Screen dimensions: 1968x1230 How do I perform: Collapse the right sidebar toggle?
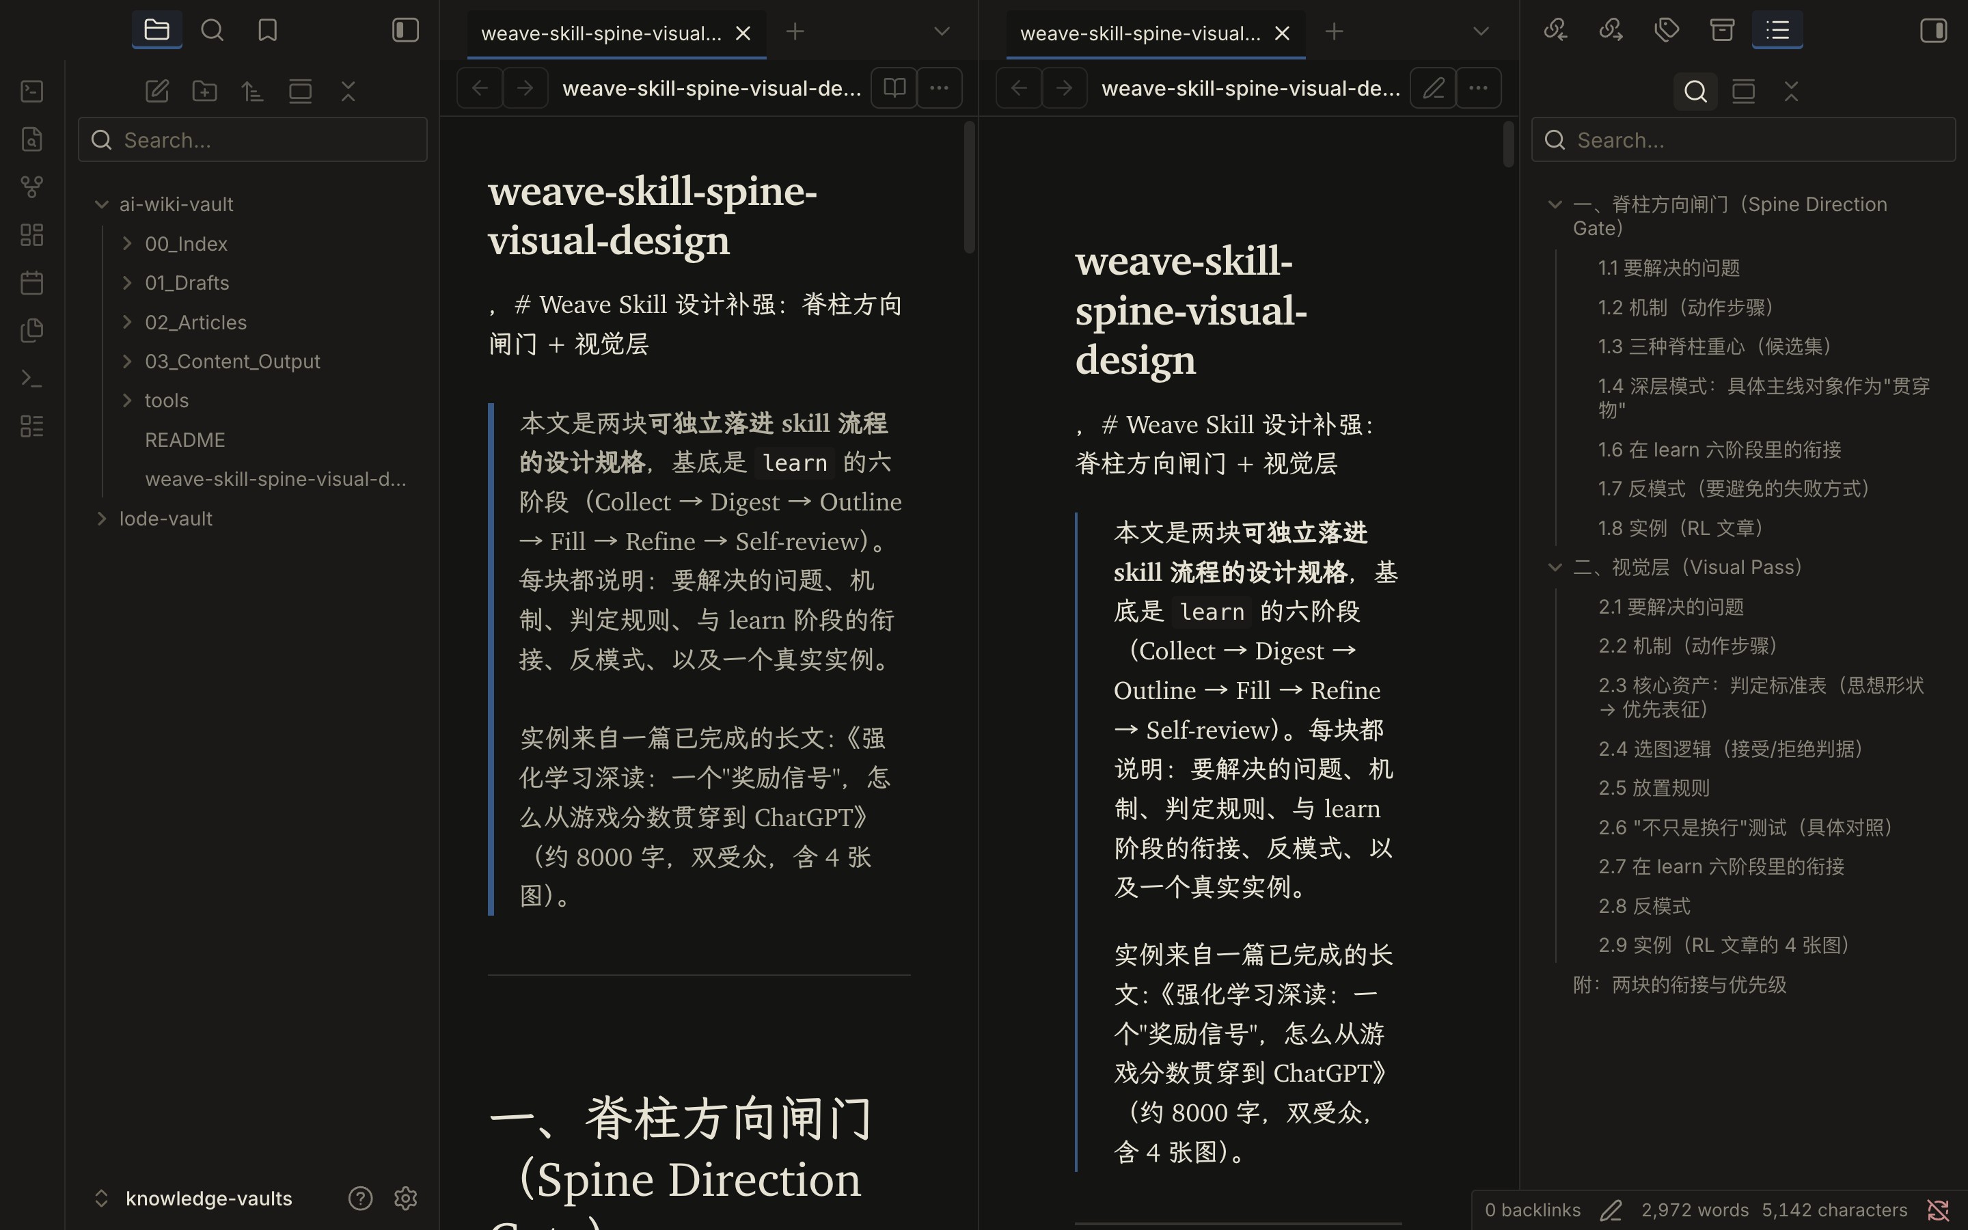pyautogui.click(x=1933, y=30)
